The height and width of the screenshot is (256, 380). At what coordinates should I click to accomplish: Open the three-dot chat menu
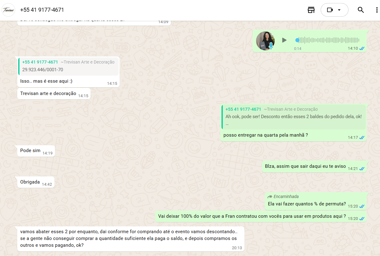377,10
